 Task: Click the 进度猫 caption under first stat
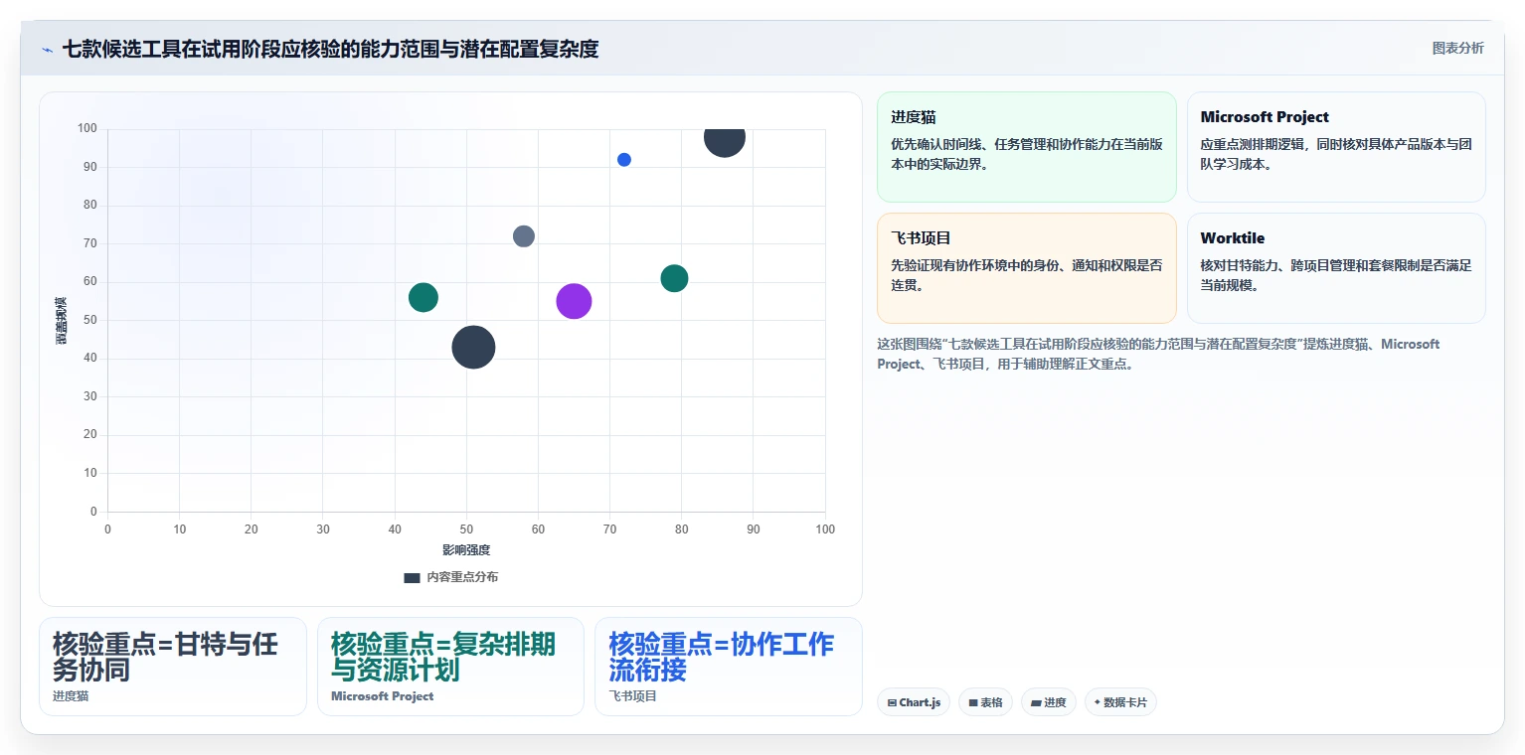coord(71,696)
